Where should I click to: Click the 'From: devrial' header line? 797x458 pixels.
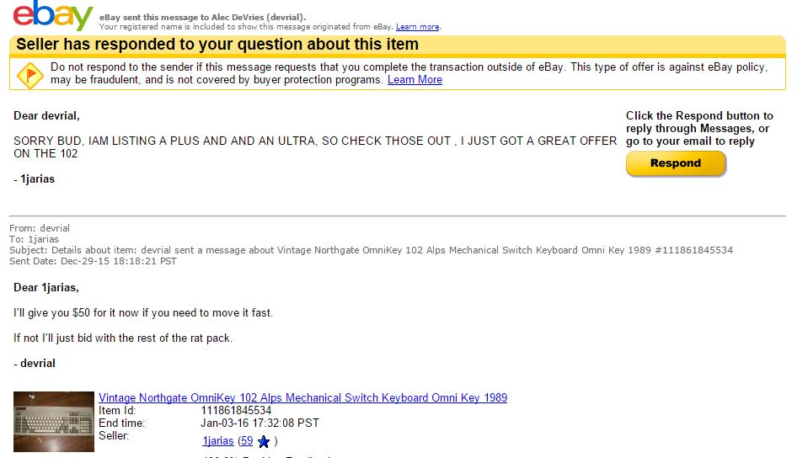[40, 228]
